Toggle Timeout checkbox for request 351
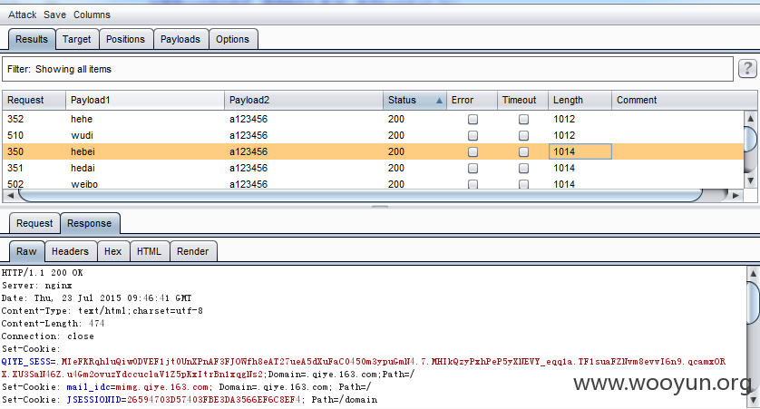The image size is (760, 409). pyautogui.click(x=523, y=168)
